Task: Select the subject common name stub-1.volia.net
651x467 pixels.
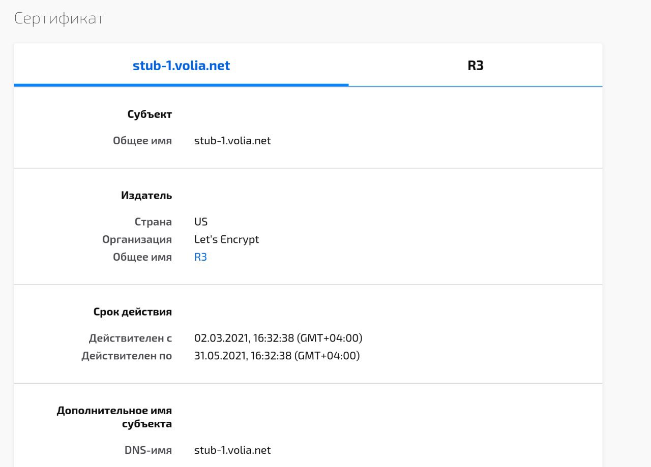Action: (x=232, y=141)
